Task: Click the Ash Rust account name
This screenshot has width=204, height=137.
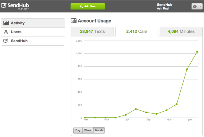Action: [x=163, y=9]
